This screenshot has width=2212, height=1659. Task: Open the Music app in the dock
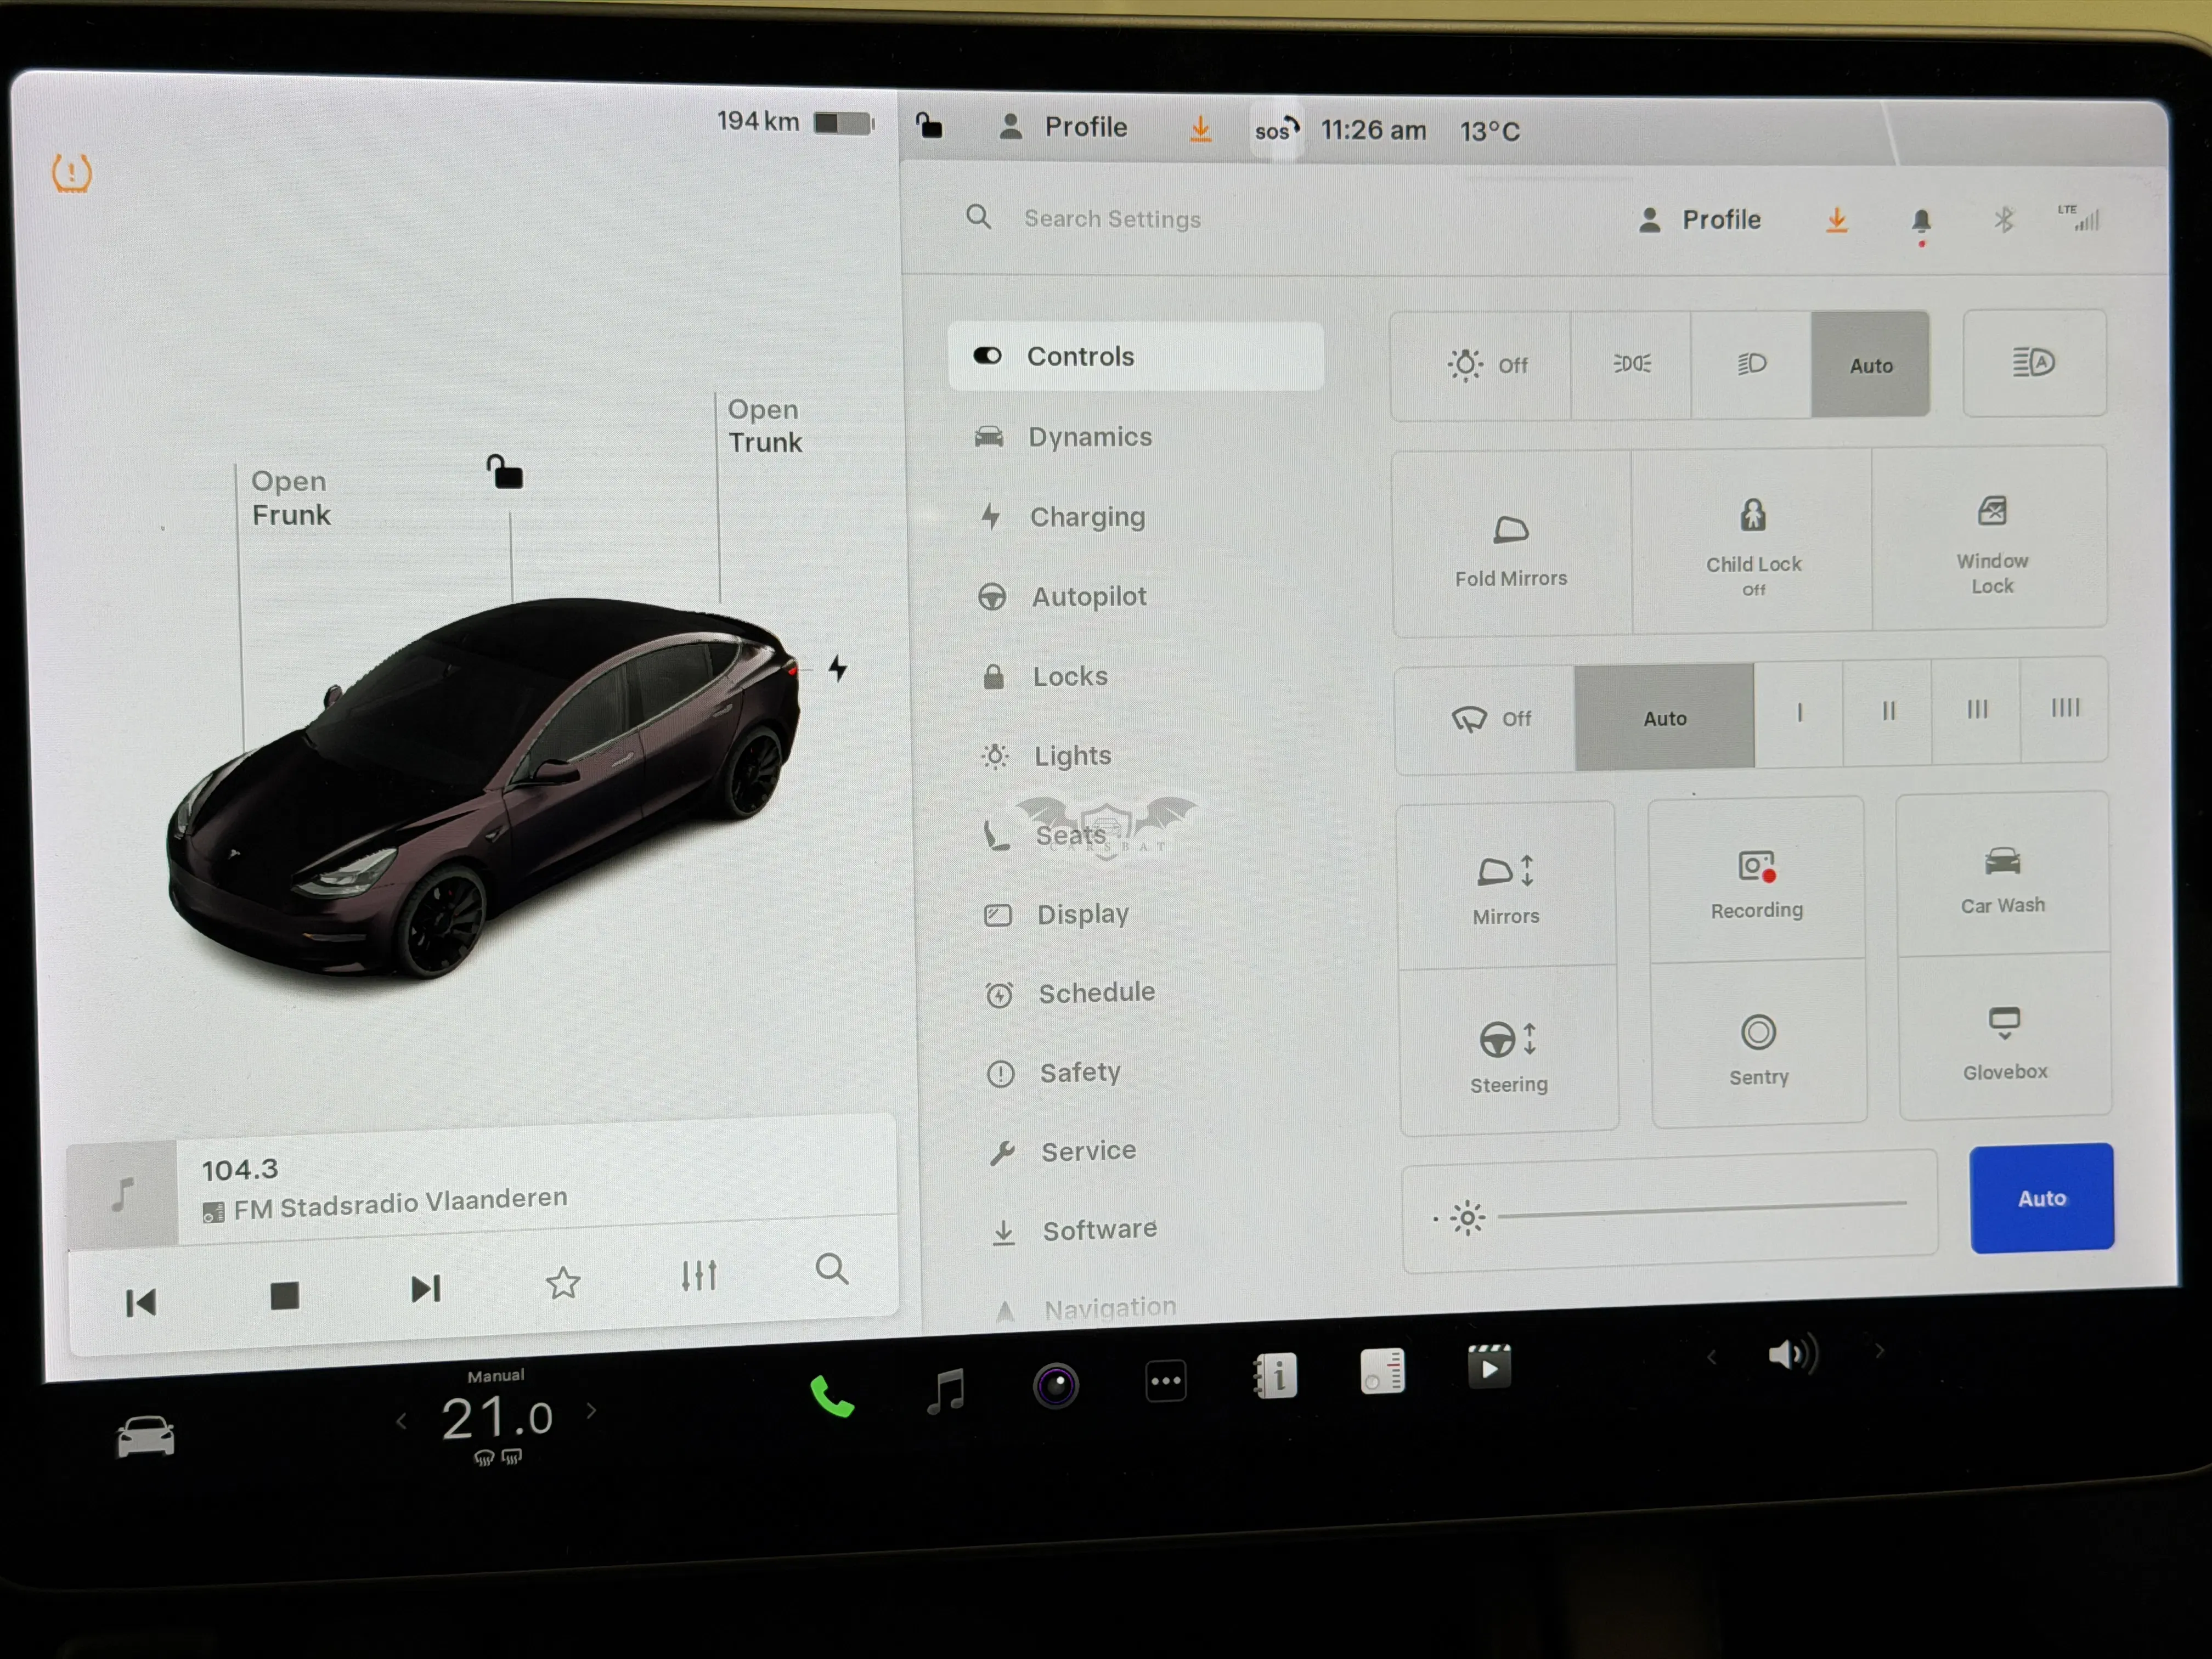[x=946, y=1390]
